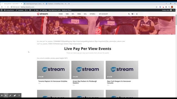Click the updates counter icon in admin bar
This screenshot has width=177, height=99.
tap(26, 10)
